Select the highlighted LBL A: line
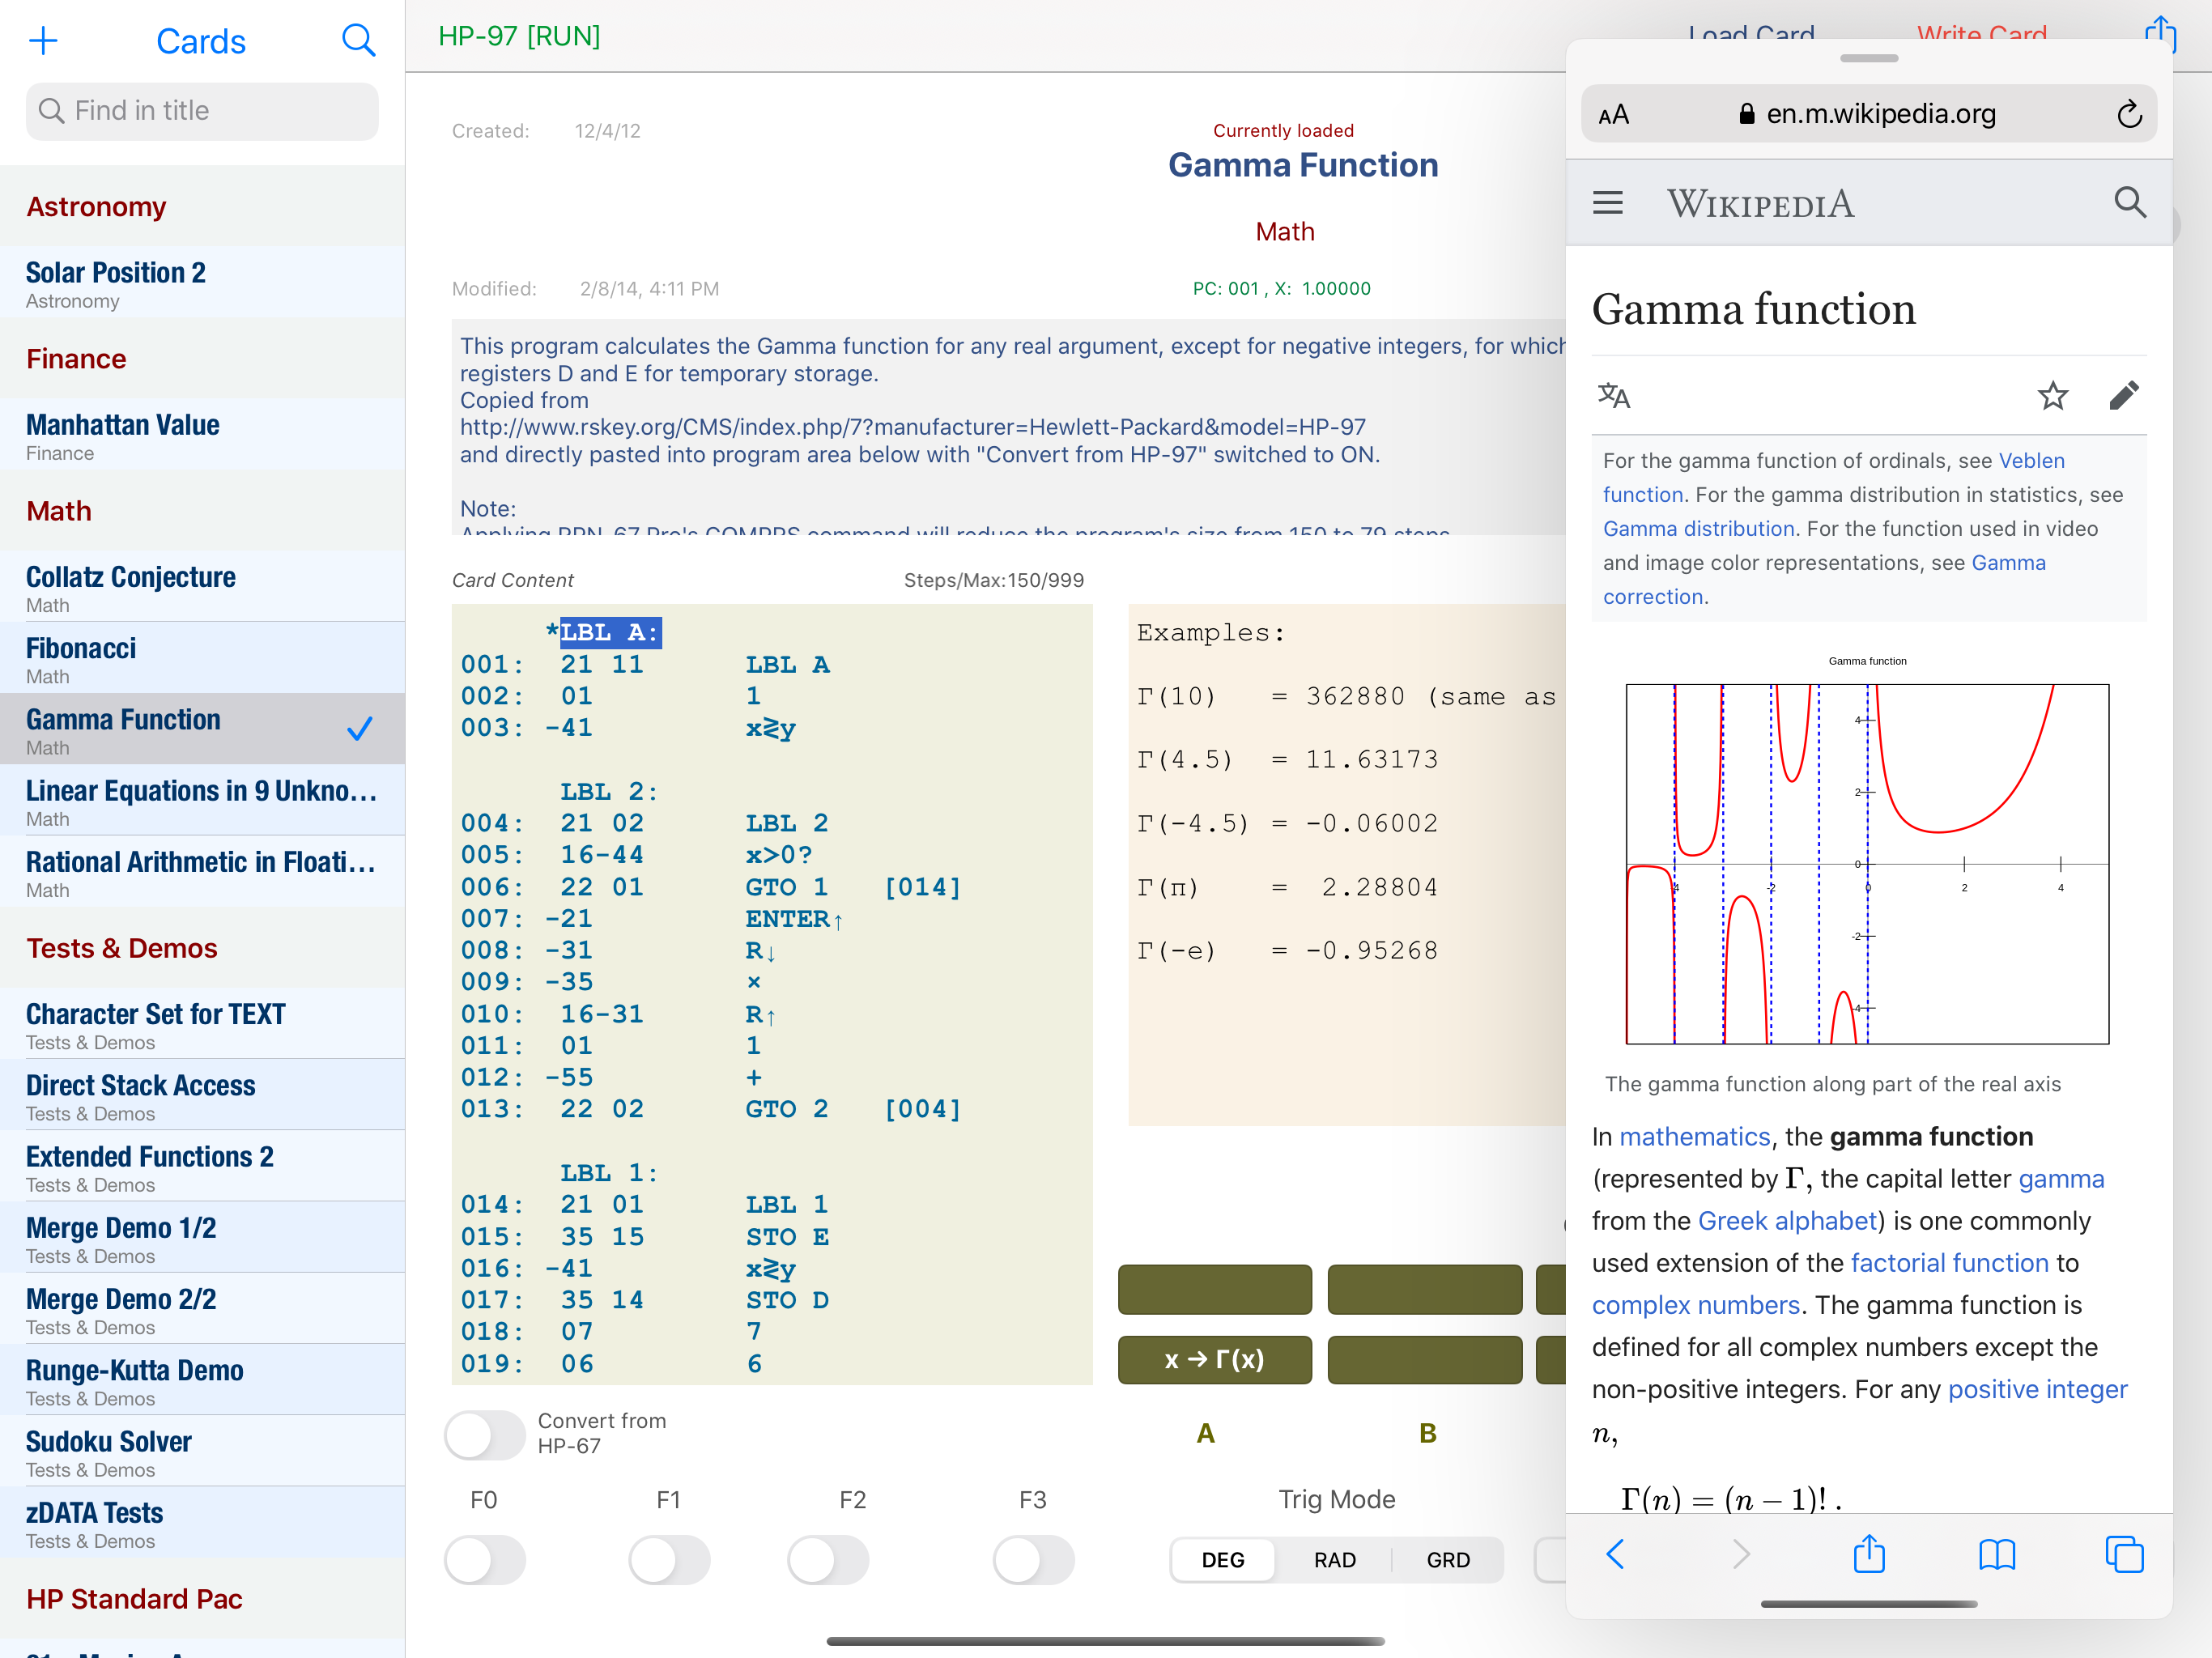Screen dimensions: 2212x1658 610,633
